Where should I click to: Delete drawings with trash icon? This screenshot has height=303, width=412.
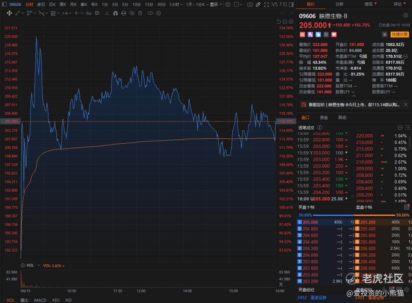tap(140, 13)
